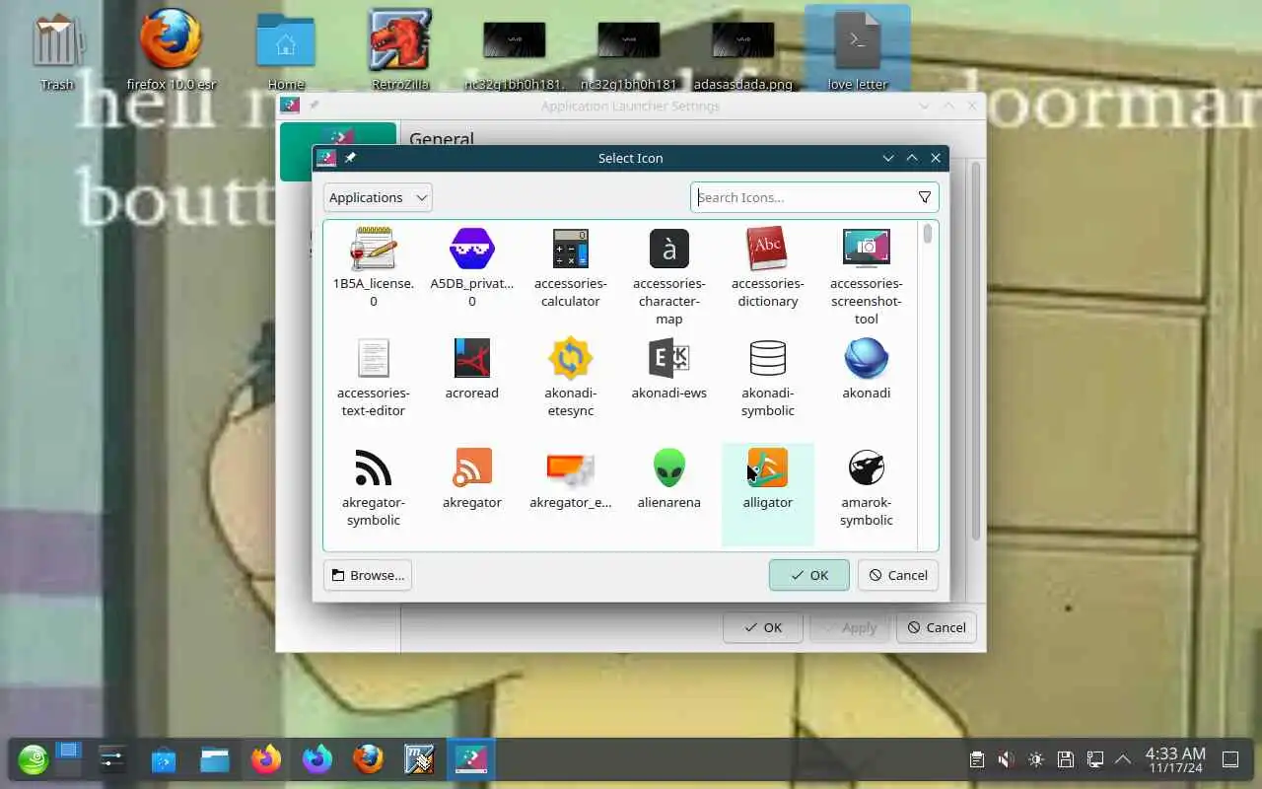This screenshot has height=789, width=1262.
Task: Open the firefox 10.0 esr desktop shortcut
Action: 172,50
